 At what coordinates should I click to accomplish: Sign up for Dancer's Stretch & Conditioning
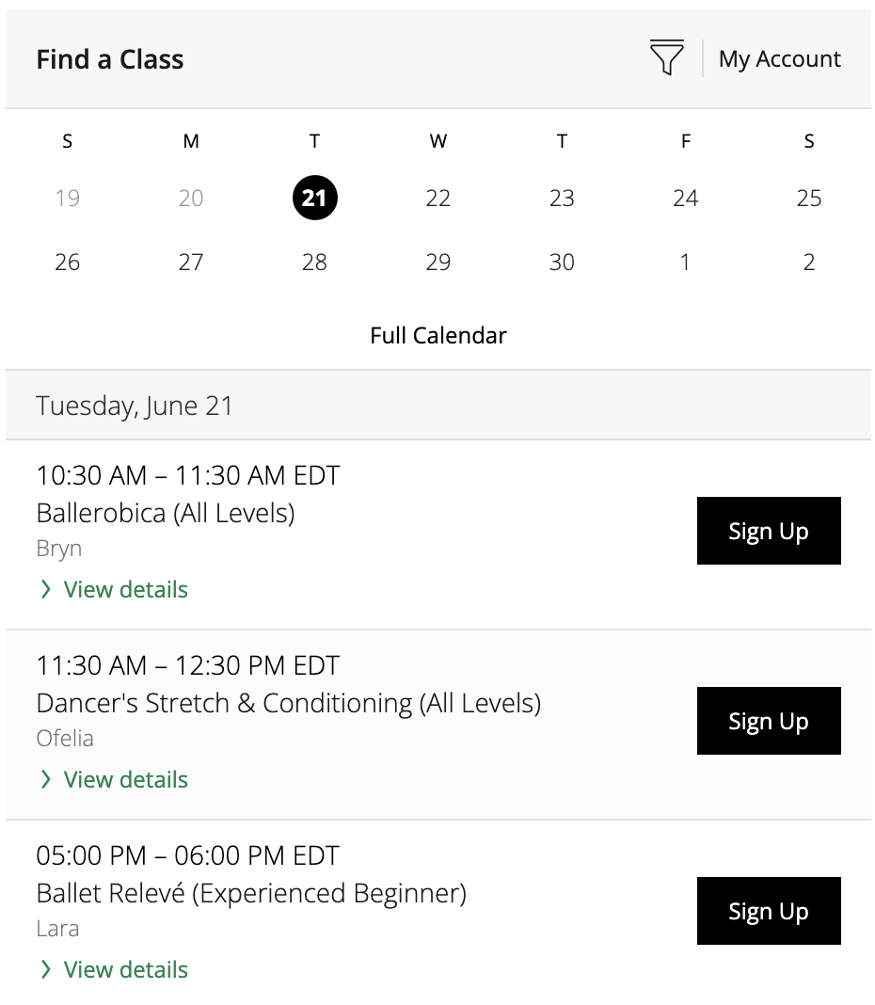(x=769, y=721)
